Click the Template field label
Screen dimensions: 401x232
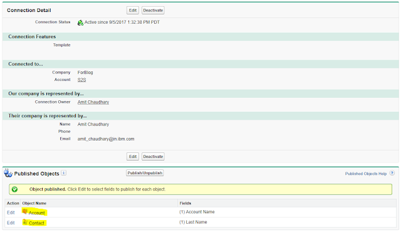61,45
